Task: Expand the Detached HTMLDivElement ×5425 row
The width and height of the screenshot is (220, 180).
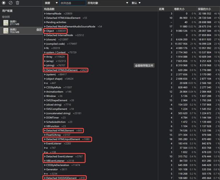Action: [x=45, y=70]
